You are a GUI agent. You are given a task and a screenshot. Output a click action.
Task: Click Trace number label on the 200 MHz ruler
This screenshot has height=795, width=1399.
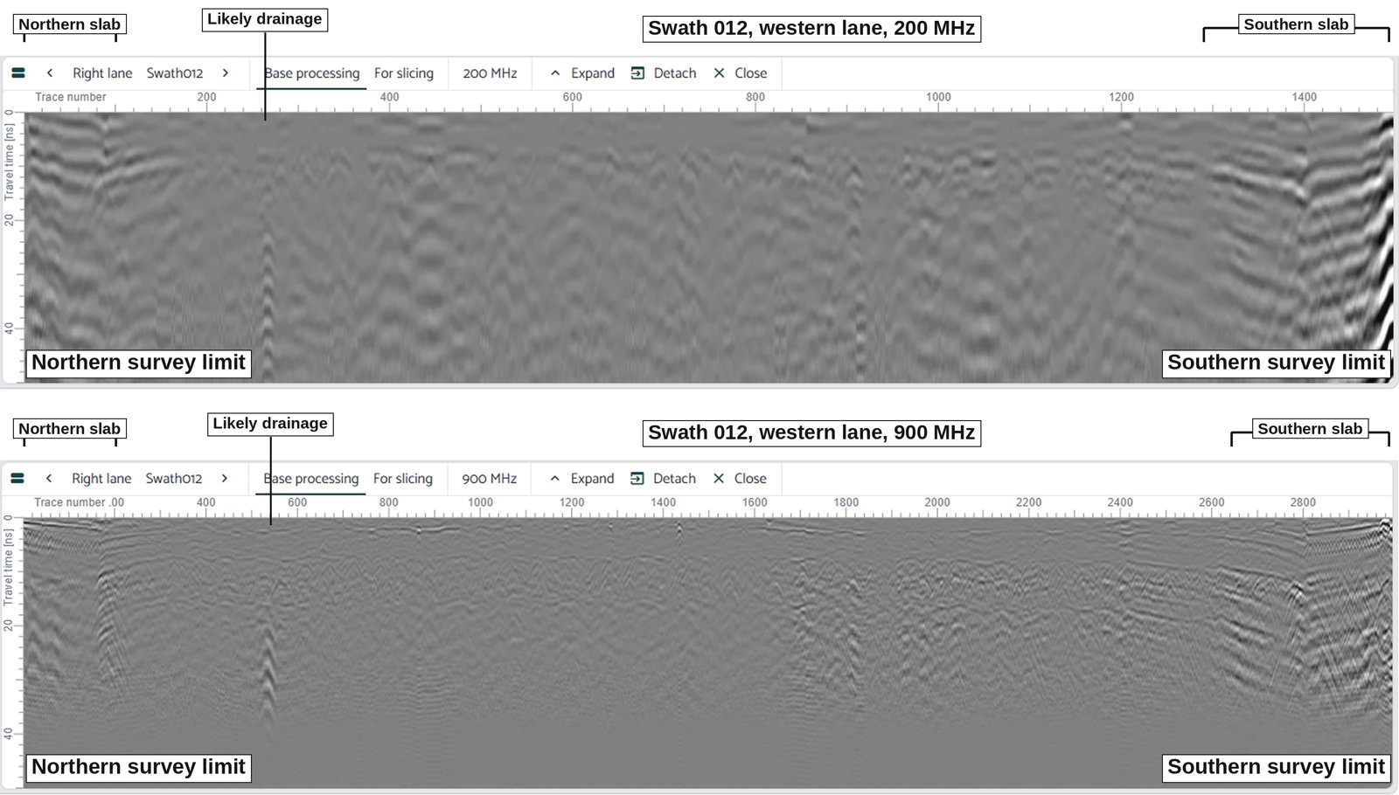pyautogui.click(x=71, y=97)
